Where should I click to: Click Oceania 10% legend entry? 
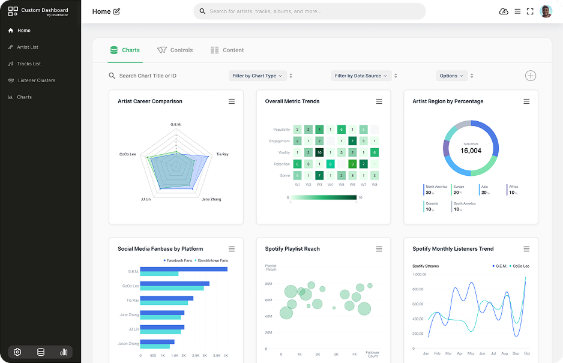[x=431, y=206]
